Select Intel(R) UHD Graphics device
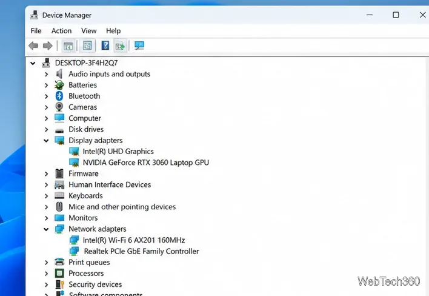This screenshot has width=429, height=296. pyautogui.click(x=118, y=152)
